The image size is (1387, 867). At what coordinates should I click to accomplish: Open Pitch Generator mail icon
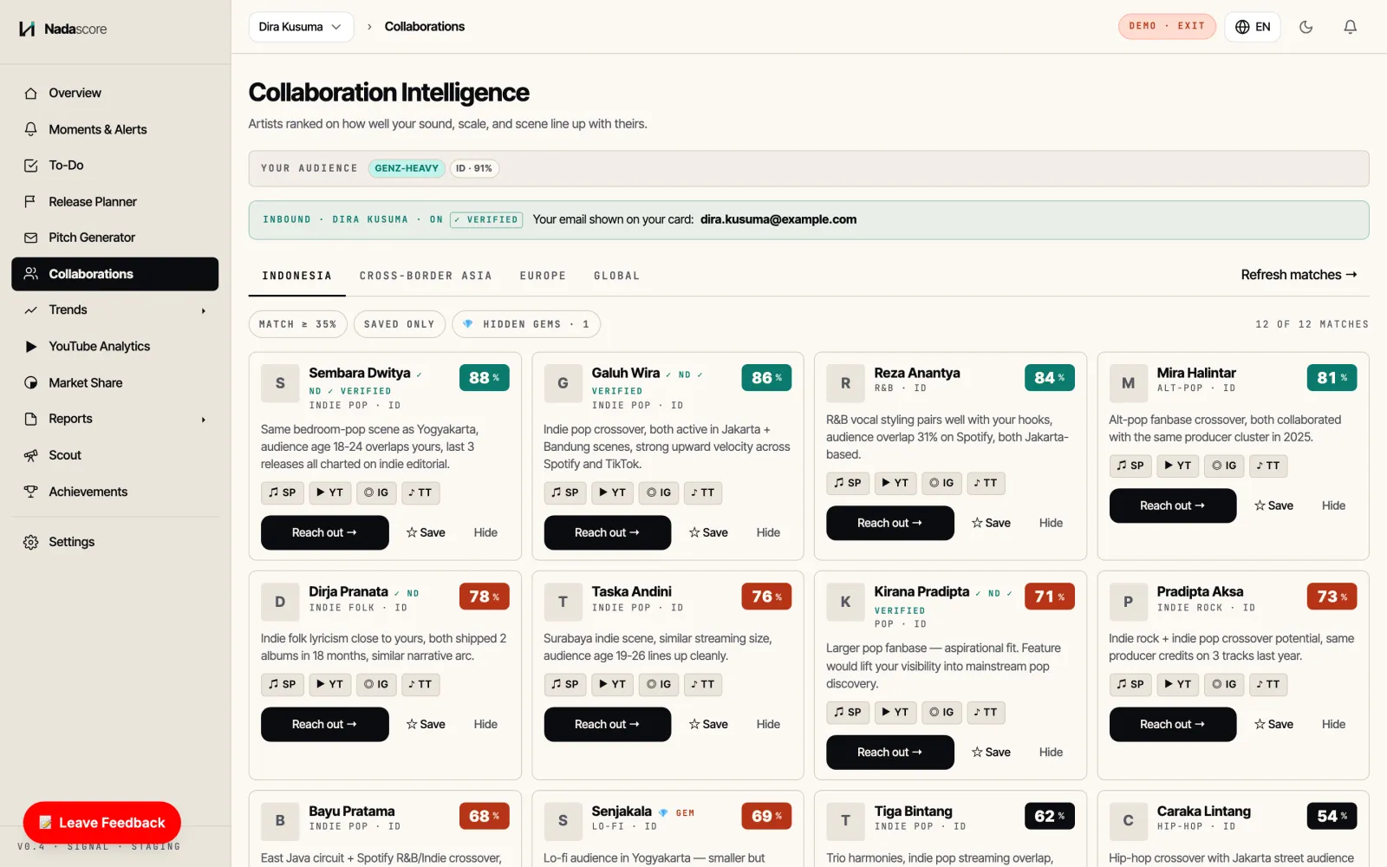(31, 238)
